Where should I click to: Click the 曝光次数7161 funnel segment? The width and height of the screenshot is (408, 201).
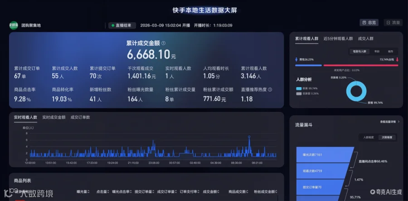[325, 155]
